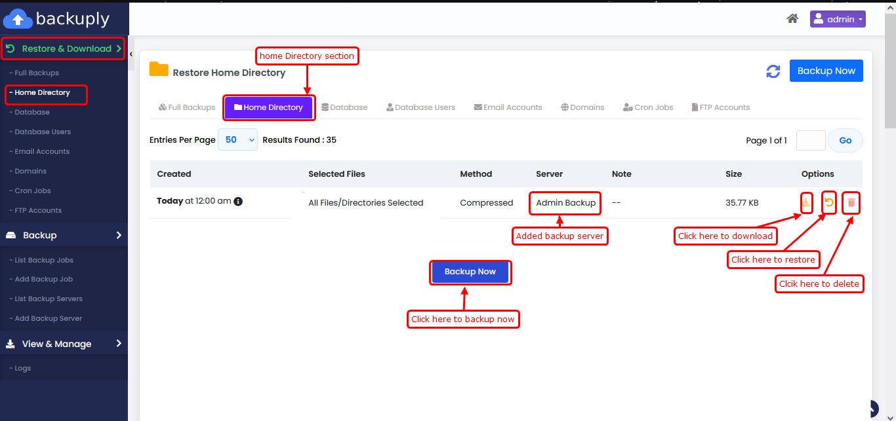This screenshot has height=421, width=896.
Task: Delete the Admin Backup entry
Action: (851, 203)
